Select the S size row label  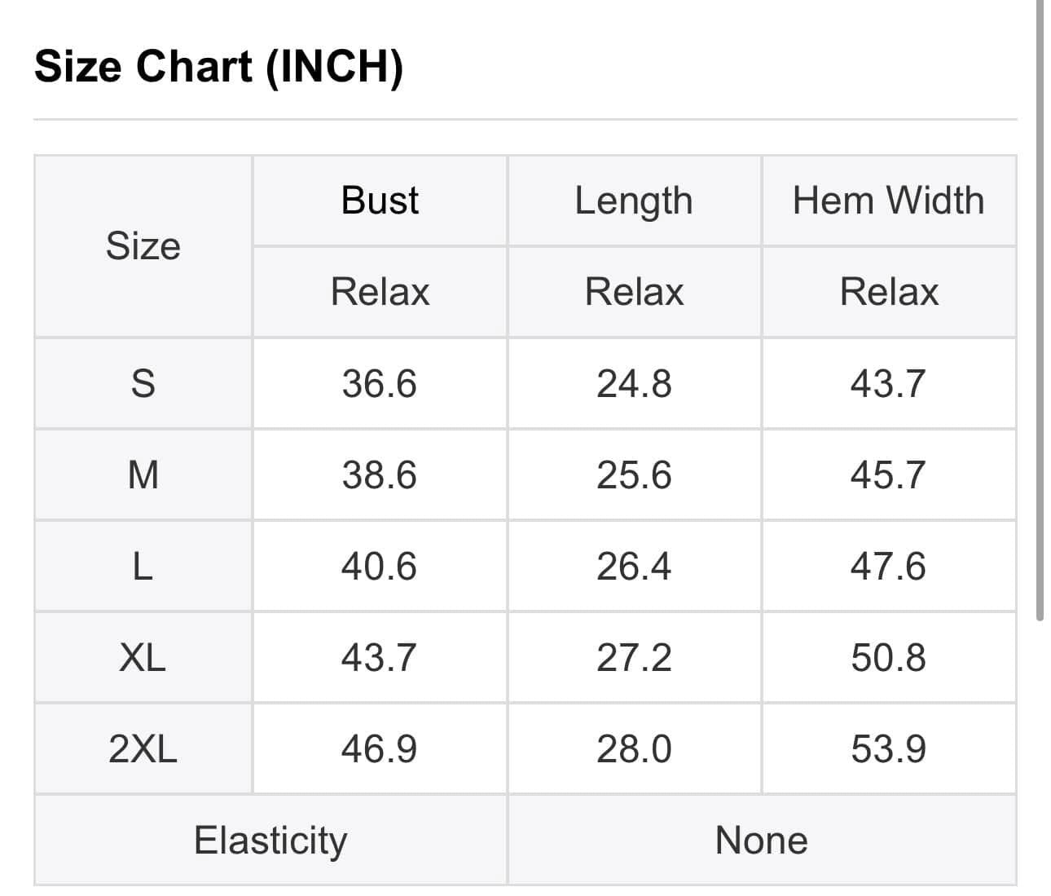143,383
